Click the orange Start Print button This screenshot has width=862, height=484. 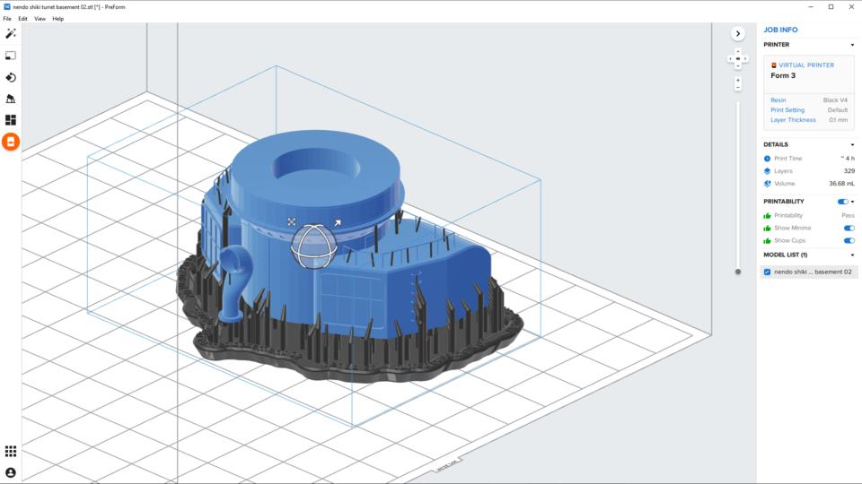11,142
